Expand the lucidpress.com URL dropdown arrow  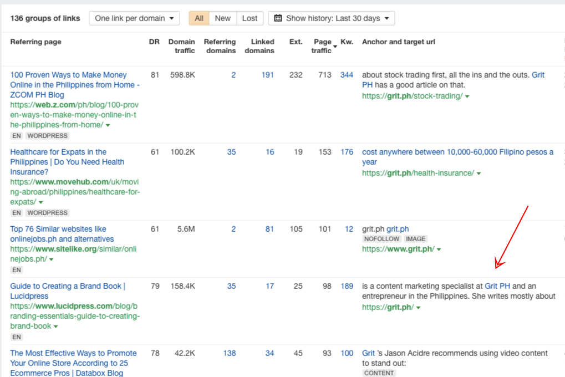[x=56, y=327]
